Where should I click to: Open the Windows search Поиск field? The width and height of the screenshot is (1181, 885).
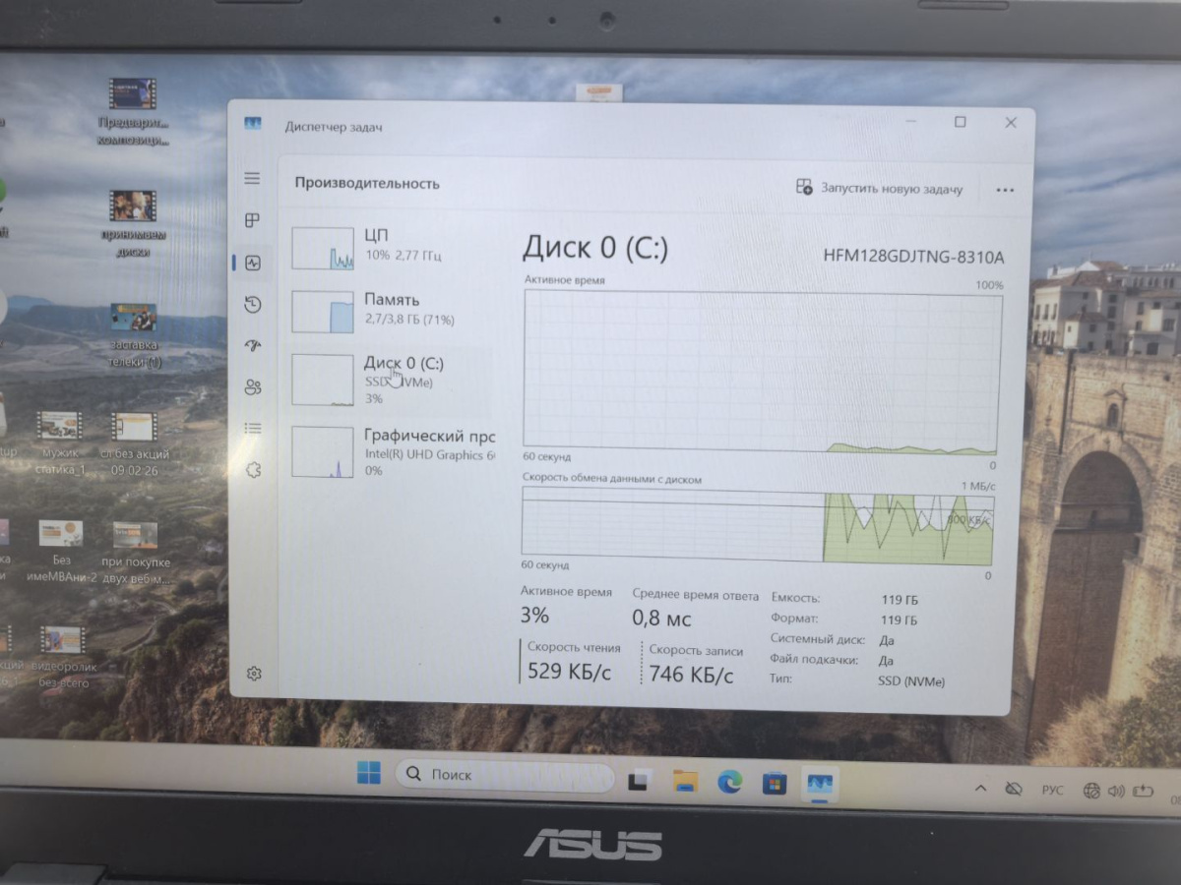502,775
